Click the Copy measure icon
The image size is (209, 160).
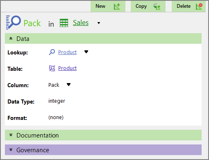pos(157,7)
